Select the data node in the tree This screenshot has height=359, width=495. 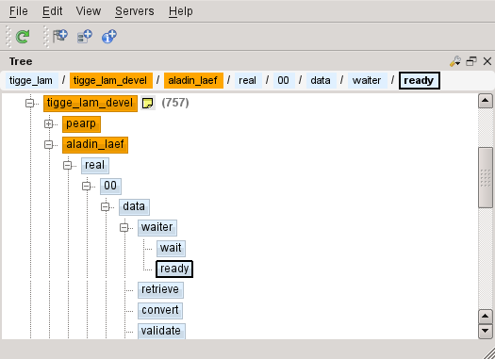click(134, 207)
